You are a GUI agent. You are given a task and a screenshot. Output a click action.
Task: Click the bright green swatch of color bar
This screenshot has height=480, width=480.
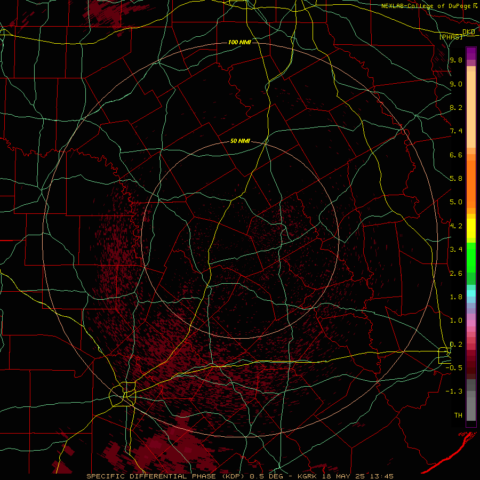[471, 258]
